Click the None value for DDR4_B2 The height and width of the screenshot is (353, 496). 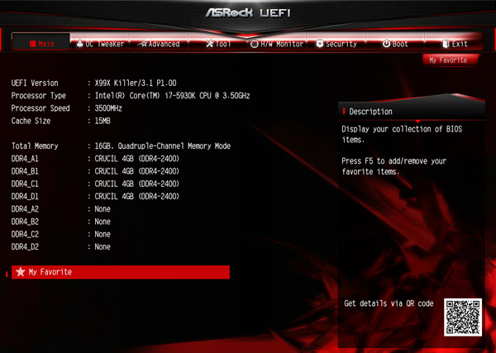103,222
